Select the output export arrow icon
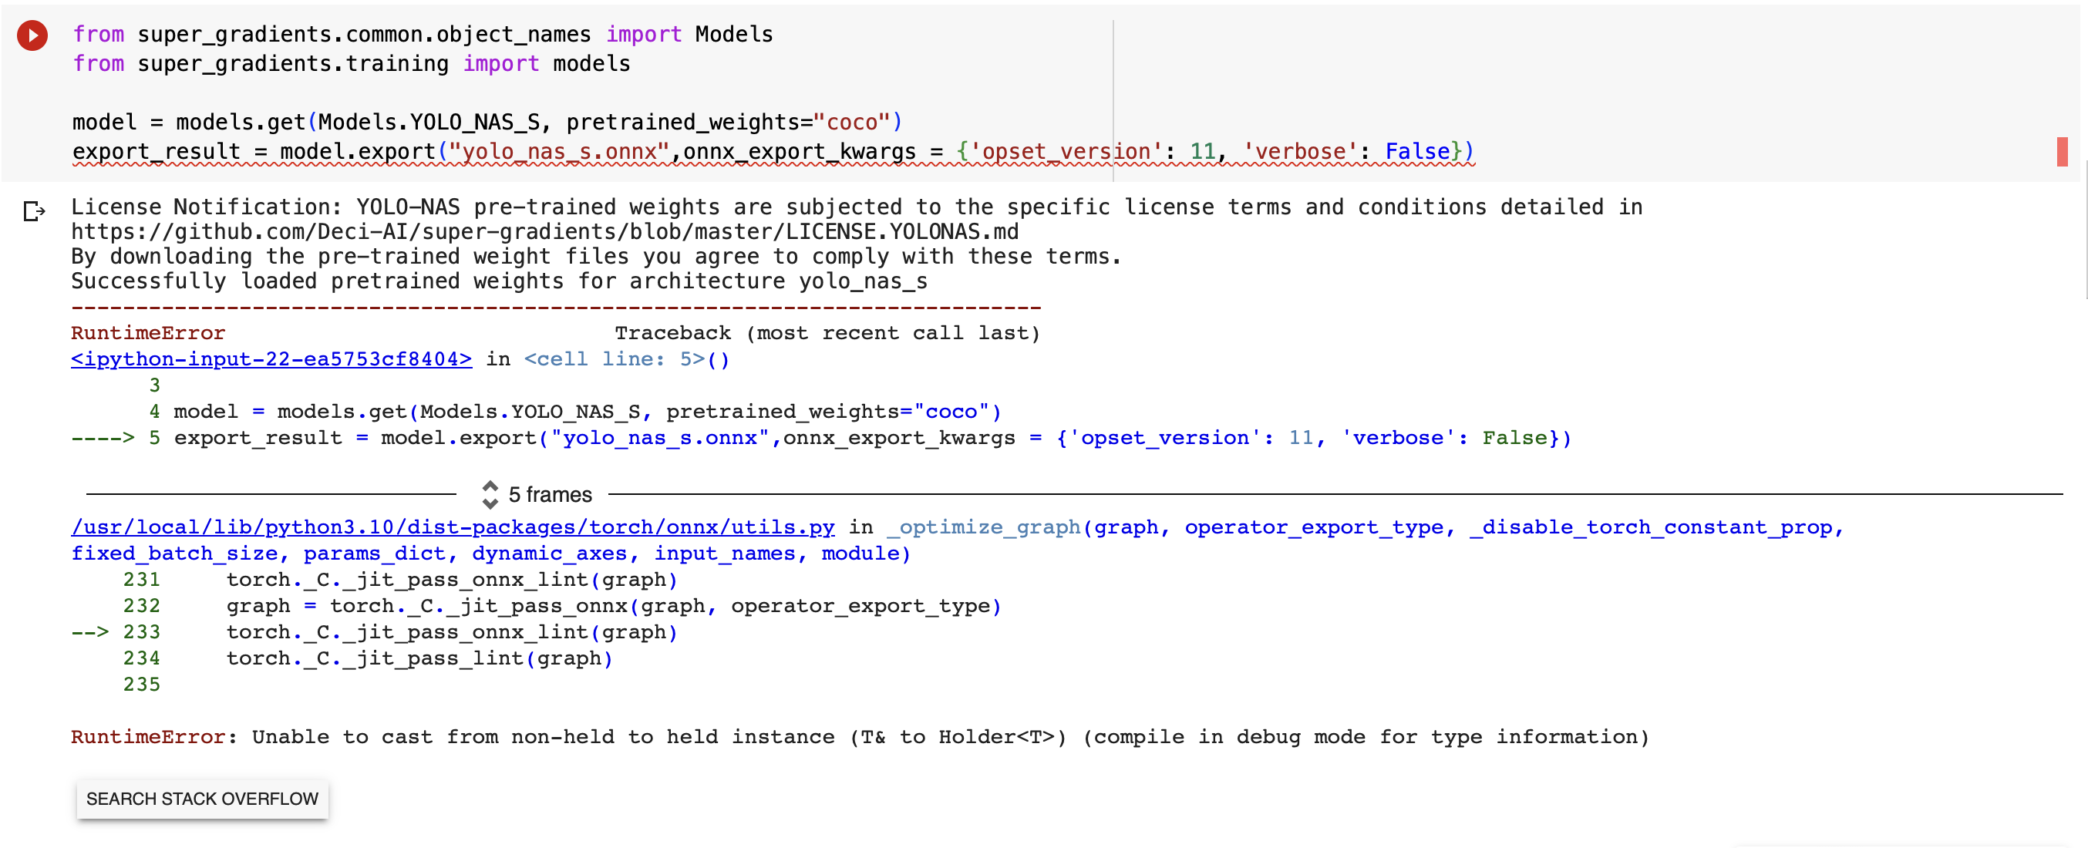The width and height of the screenshot is (2088, 848). pyautogui.click(x=34, y=213)
